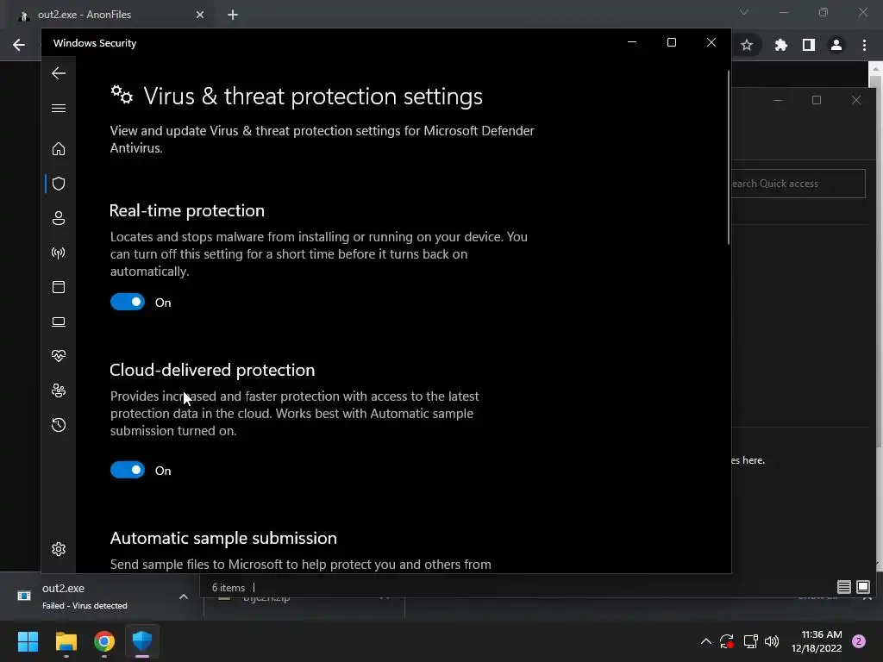Open Chrome tab search chevron
This screenshot has width=883, height=662.
click(744, 12)
